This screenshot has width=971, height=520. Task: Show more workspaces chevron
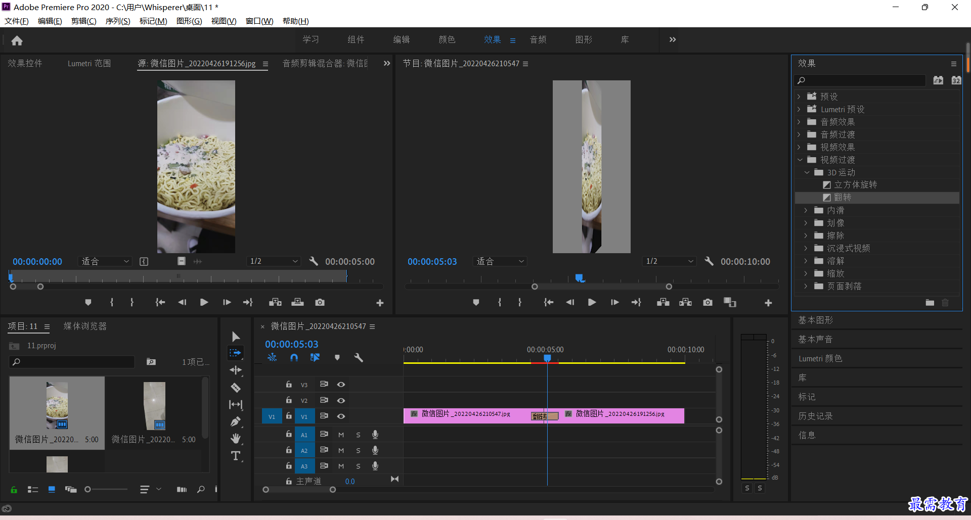(x=673, y=39)
